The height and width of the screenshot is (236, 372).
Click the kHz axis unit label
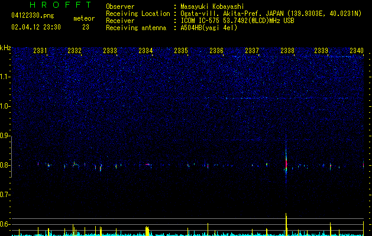pyautogui.click(x=5, y=48)
